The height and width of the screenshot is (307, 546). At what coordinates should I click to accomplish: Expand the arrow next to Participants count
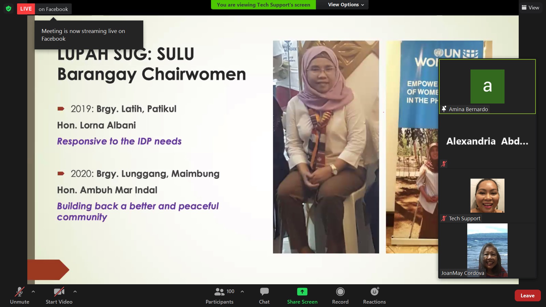(242, 291)
